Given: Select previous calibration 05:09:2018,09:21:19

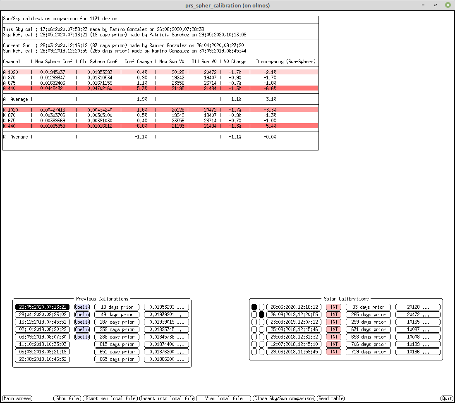Looking at the screenshot, I should tap(42, 352).
